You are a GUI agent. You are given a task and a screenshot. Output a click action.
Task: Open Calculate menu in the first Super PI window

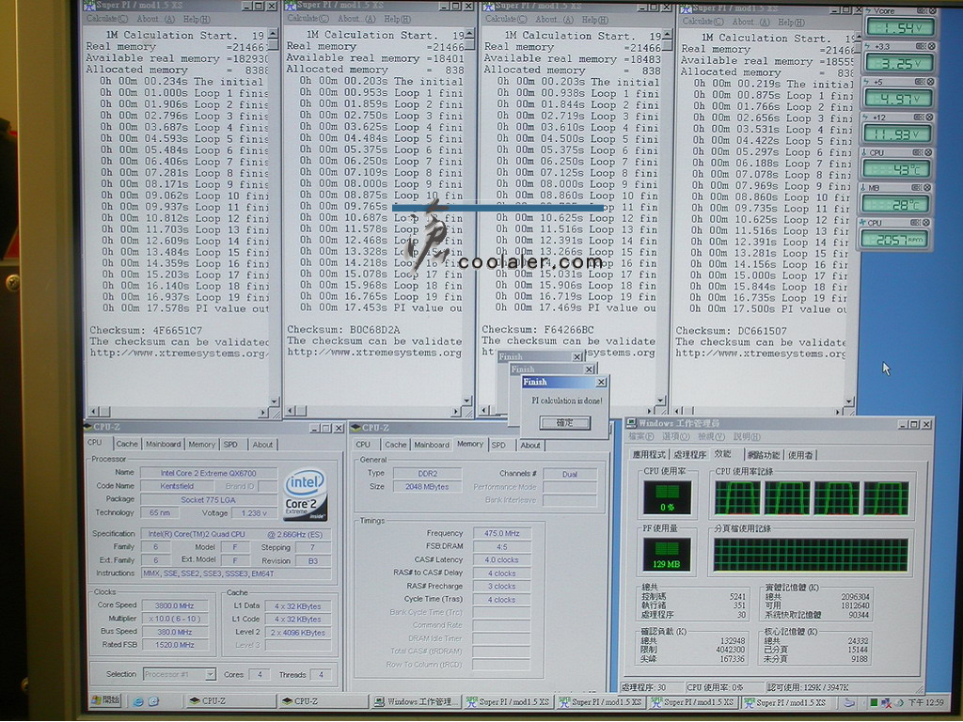pyautogui.click(x=106, y=19)
